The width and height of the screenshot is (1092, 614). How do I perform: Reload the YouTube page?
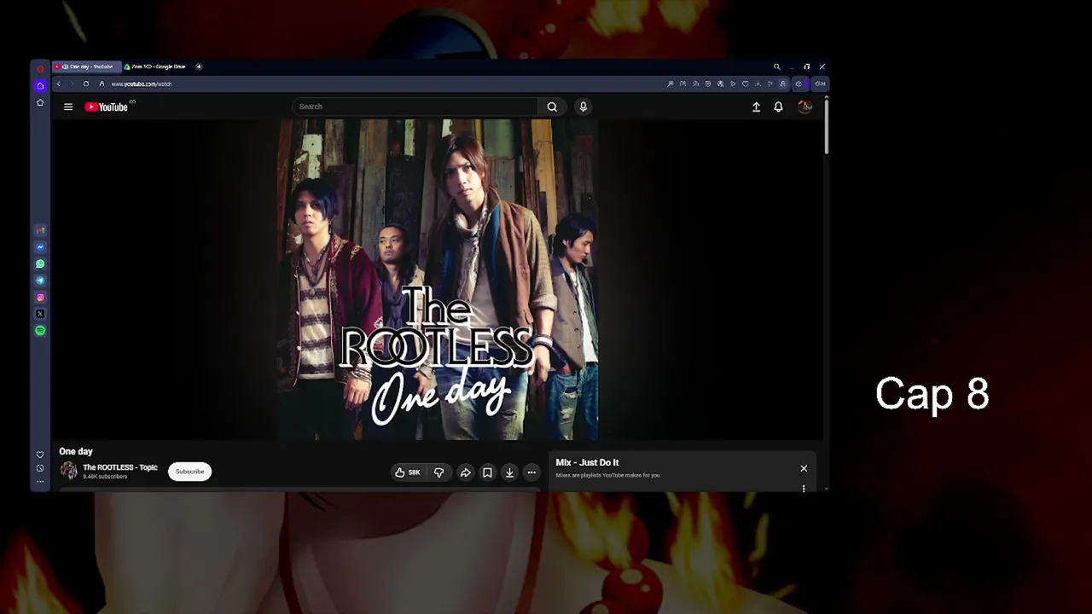pyautogui.click(x=85, y=84)
